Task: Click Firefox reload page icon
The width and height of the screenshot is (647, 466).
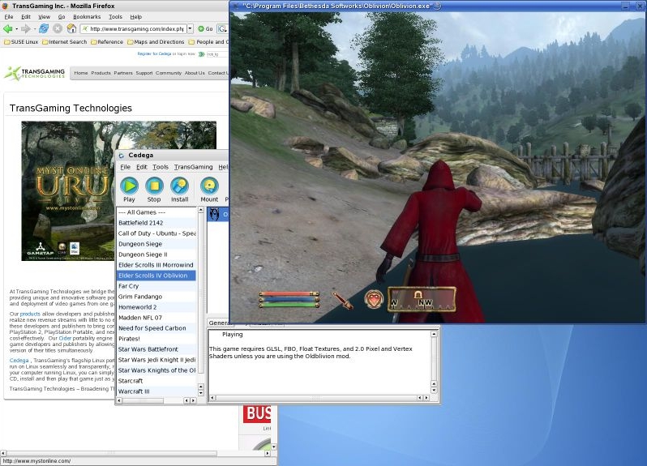Action: pos(44,29)
